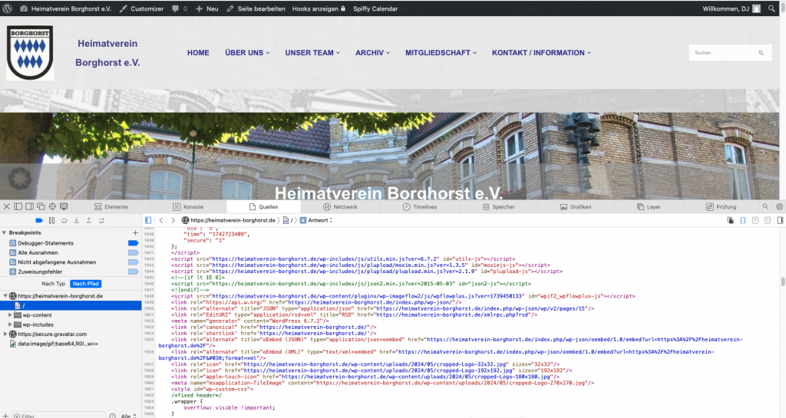This screenshot has height=418, width=786.
Task: Toggle the Debugger-Statements breakpoint
Action: [x=132, y=242]
